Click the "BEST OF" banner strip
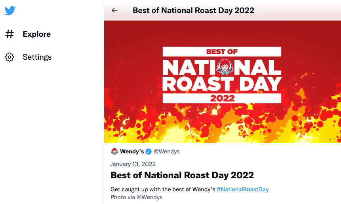 click(222, 51)
